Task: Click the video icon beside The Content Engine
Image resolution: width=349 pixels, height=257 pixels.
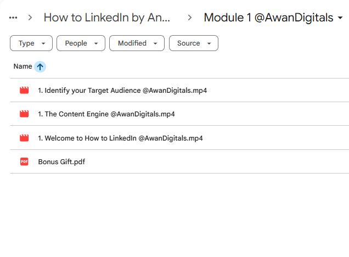Action: coord(24,114)
